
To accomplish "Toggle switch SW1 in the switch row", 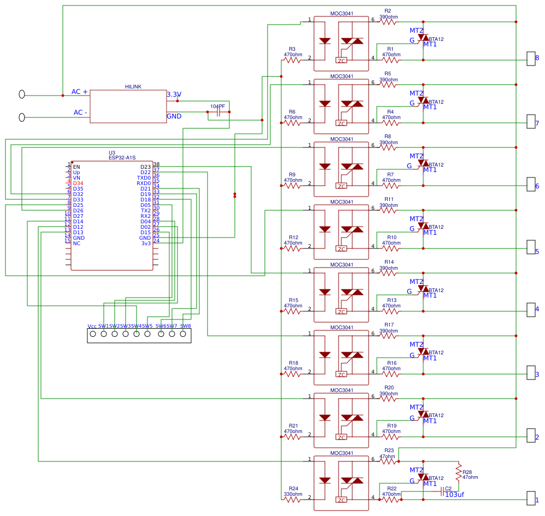I will coord(104,334).
